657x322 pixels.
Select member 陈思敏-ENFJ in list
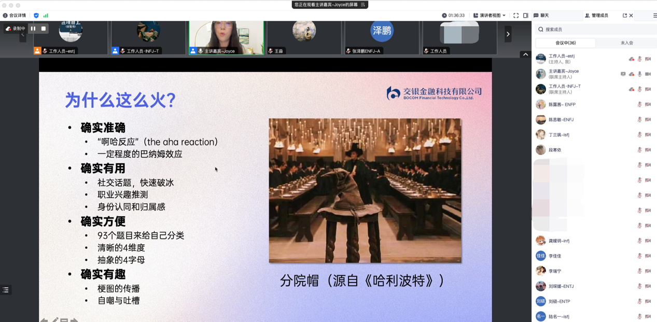tap(594, 119)
